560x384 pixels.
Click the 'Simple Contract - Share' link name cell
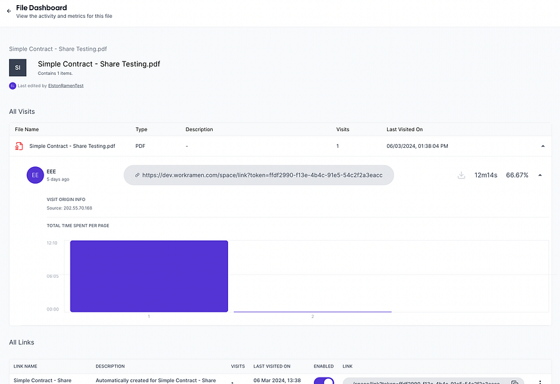click(x=42, y=380)
